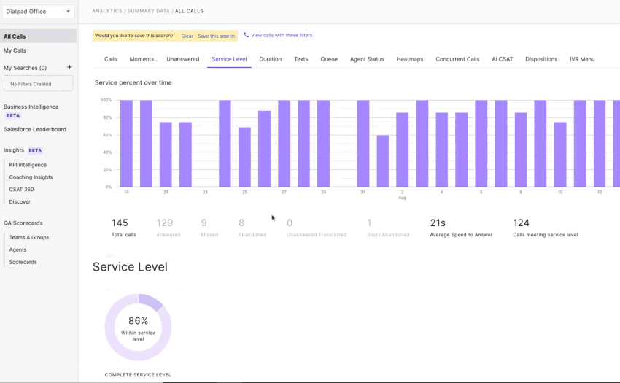Click Save this search link
The height and width of the screenshot is (383, 620).
[x=217, y=36]
